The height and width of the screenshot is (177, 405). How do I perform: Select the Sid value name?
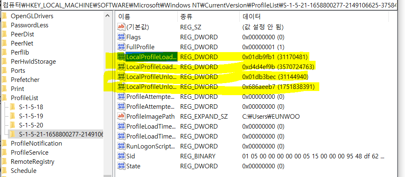(130, 156)
